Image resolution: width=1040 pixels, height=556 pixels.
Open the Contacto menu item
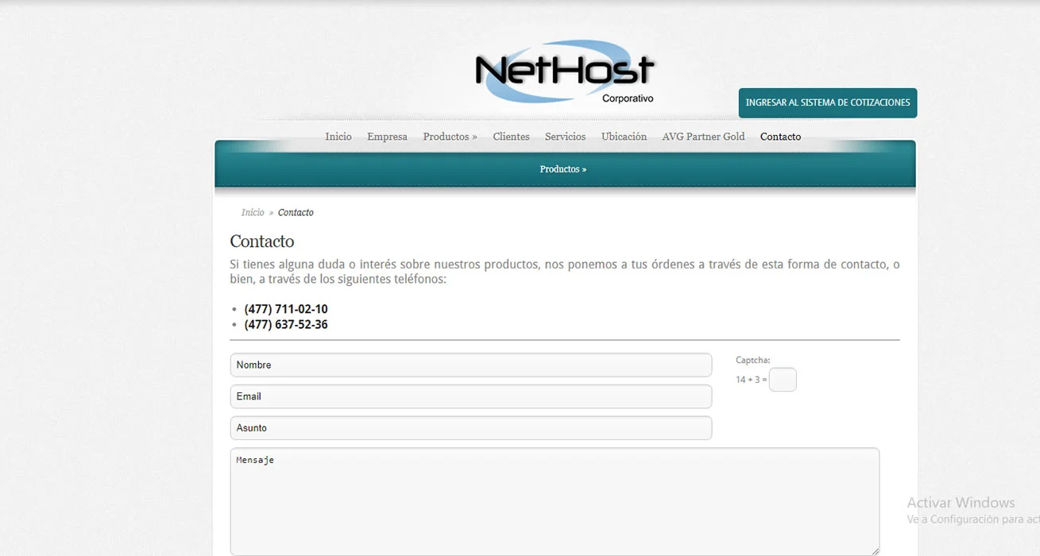click(780, 137)
